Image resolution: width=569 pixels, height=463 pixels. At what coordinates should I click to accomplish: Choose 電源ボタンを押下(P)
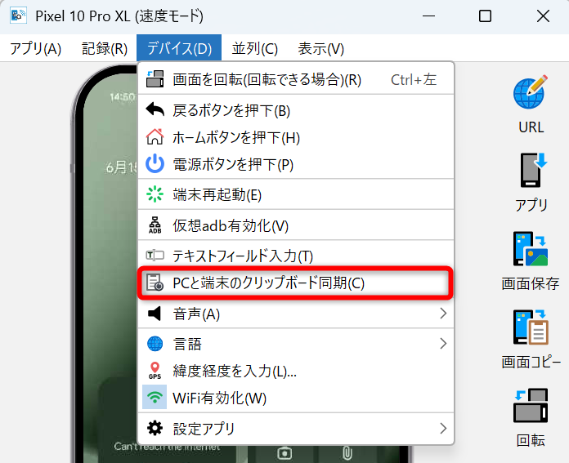click(296, 164)
